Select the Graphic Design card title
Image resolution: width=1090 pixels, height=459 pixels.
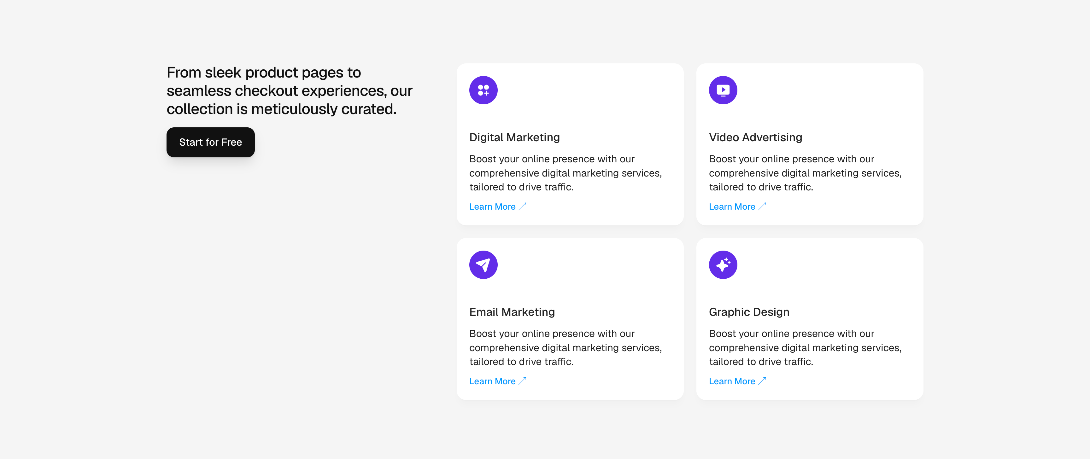pyautogui.click(x=749, y=312)
